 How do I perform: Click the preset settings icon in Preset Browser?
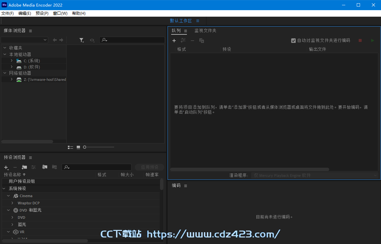(33, 167)
